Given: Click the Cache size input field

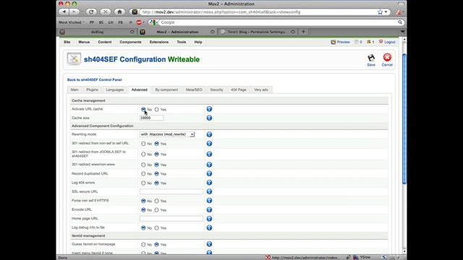Looking at the screenshot, I should click(151, 118).
